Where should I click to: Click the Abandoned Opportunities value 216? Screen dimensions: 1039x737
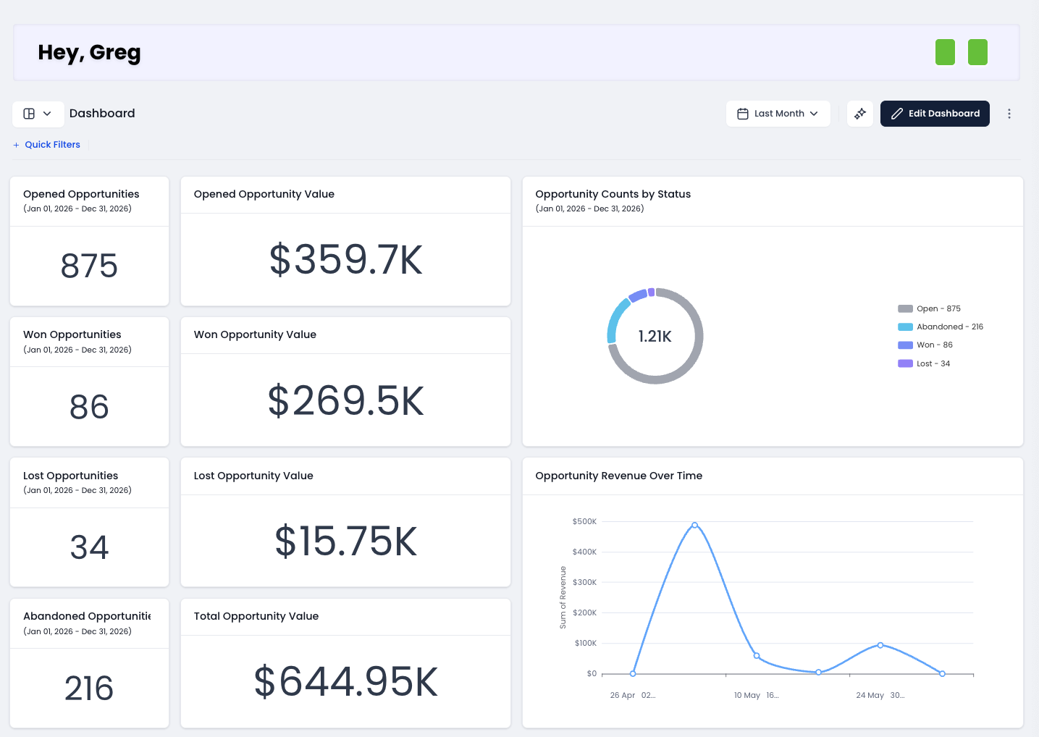[89, 688]
